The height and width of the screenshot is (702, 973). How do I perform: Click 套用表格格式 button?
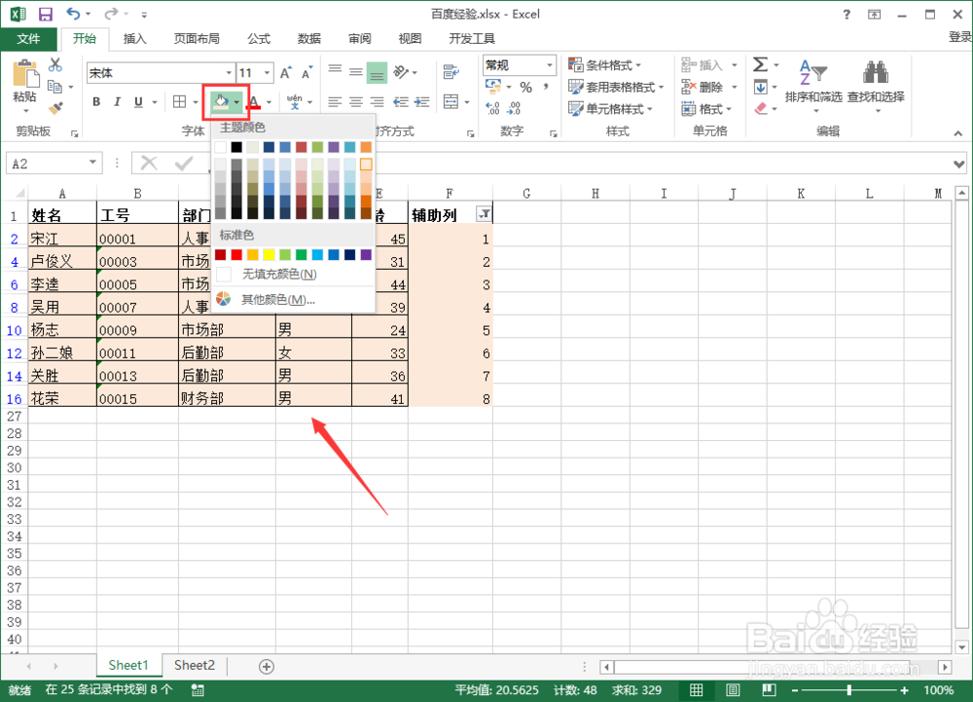click(616, 87)
